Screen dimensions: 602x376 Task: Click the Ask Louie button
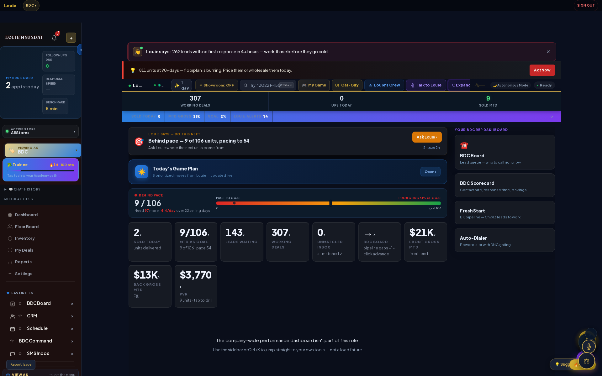click(x=427, y=137)
